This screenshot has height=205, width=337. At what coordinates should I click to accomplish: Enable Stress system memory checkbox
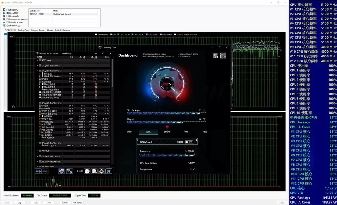pos(8,19)
